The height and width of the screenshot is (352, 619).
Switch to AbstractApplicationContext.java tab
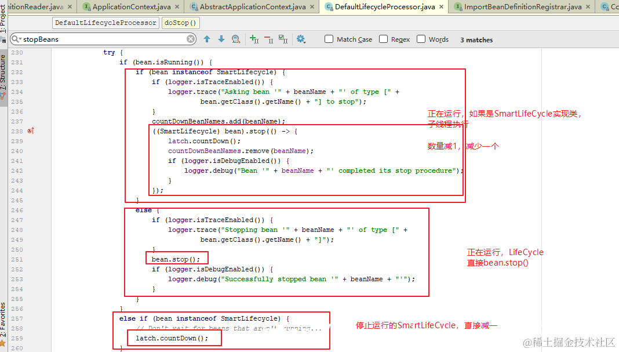253,7
